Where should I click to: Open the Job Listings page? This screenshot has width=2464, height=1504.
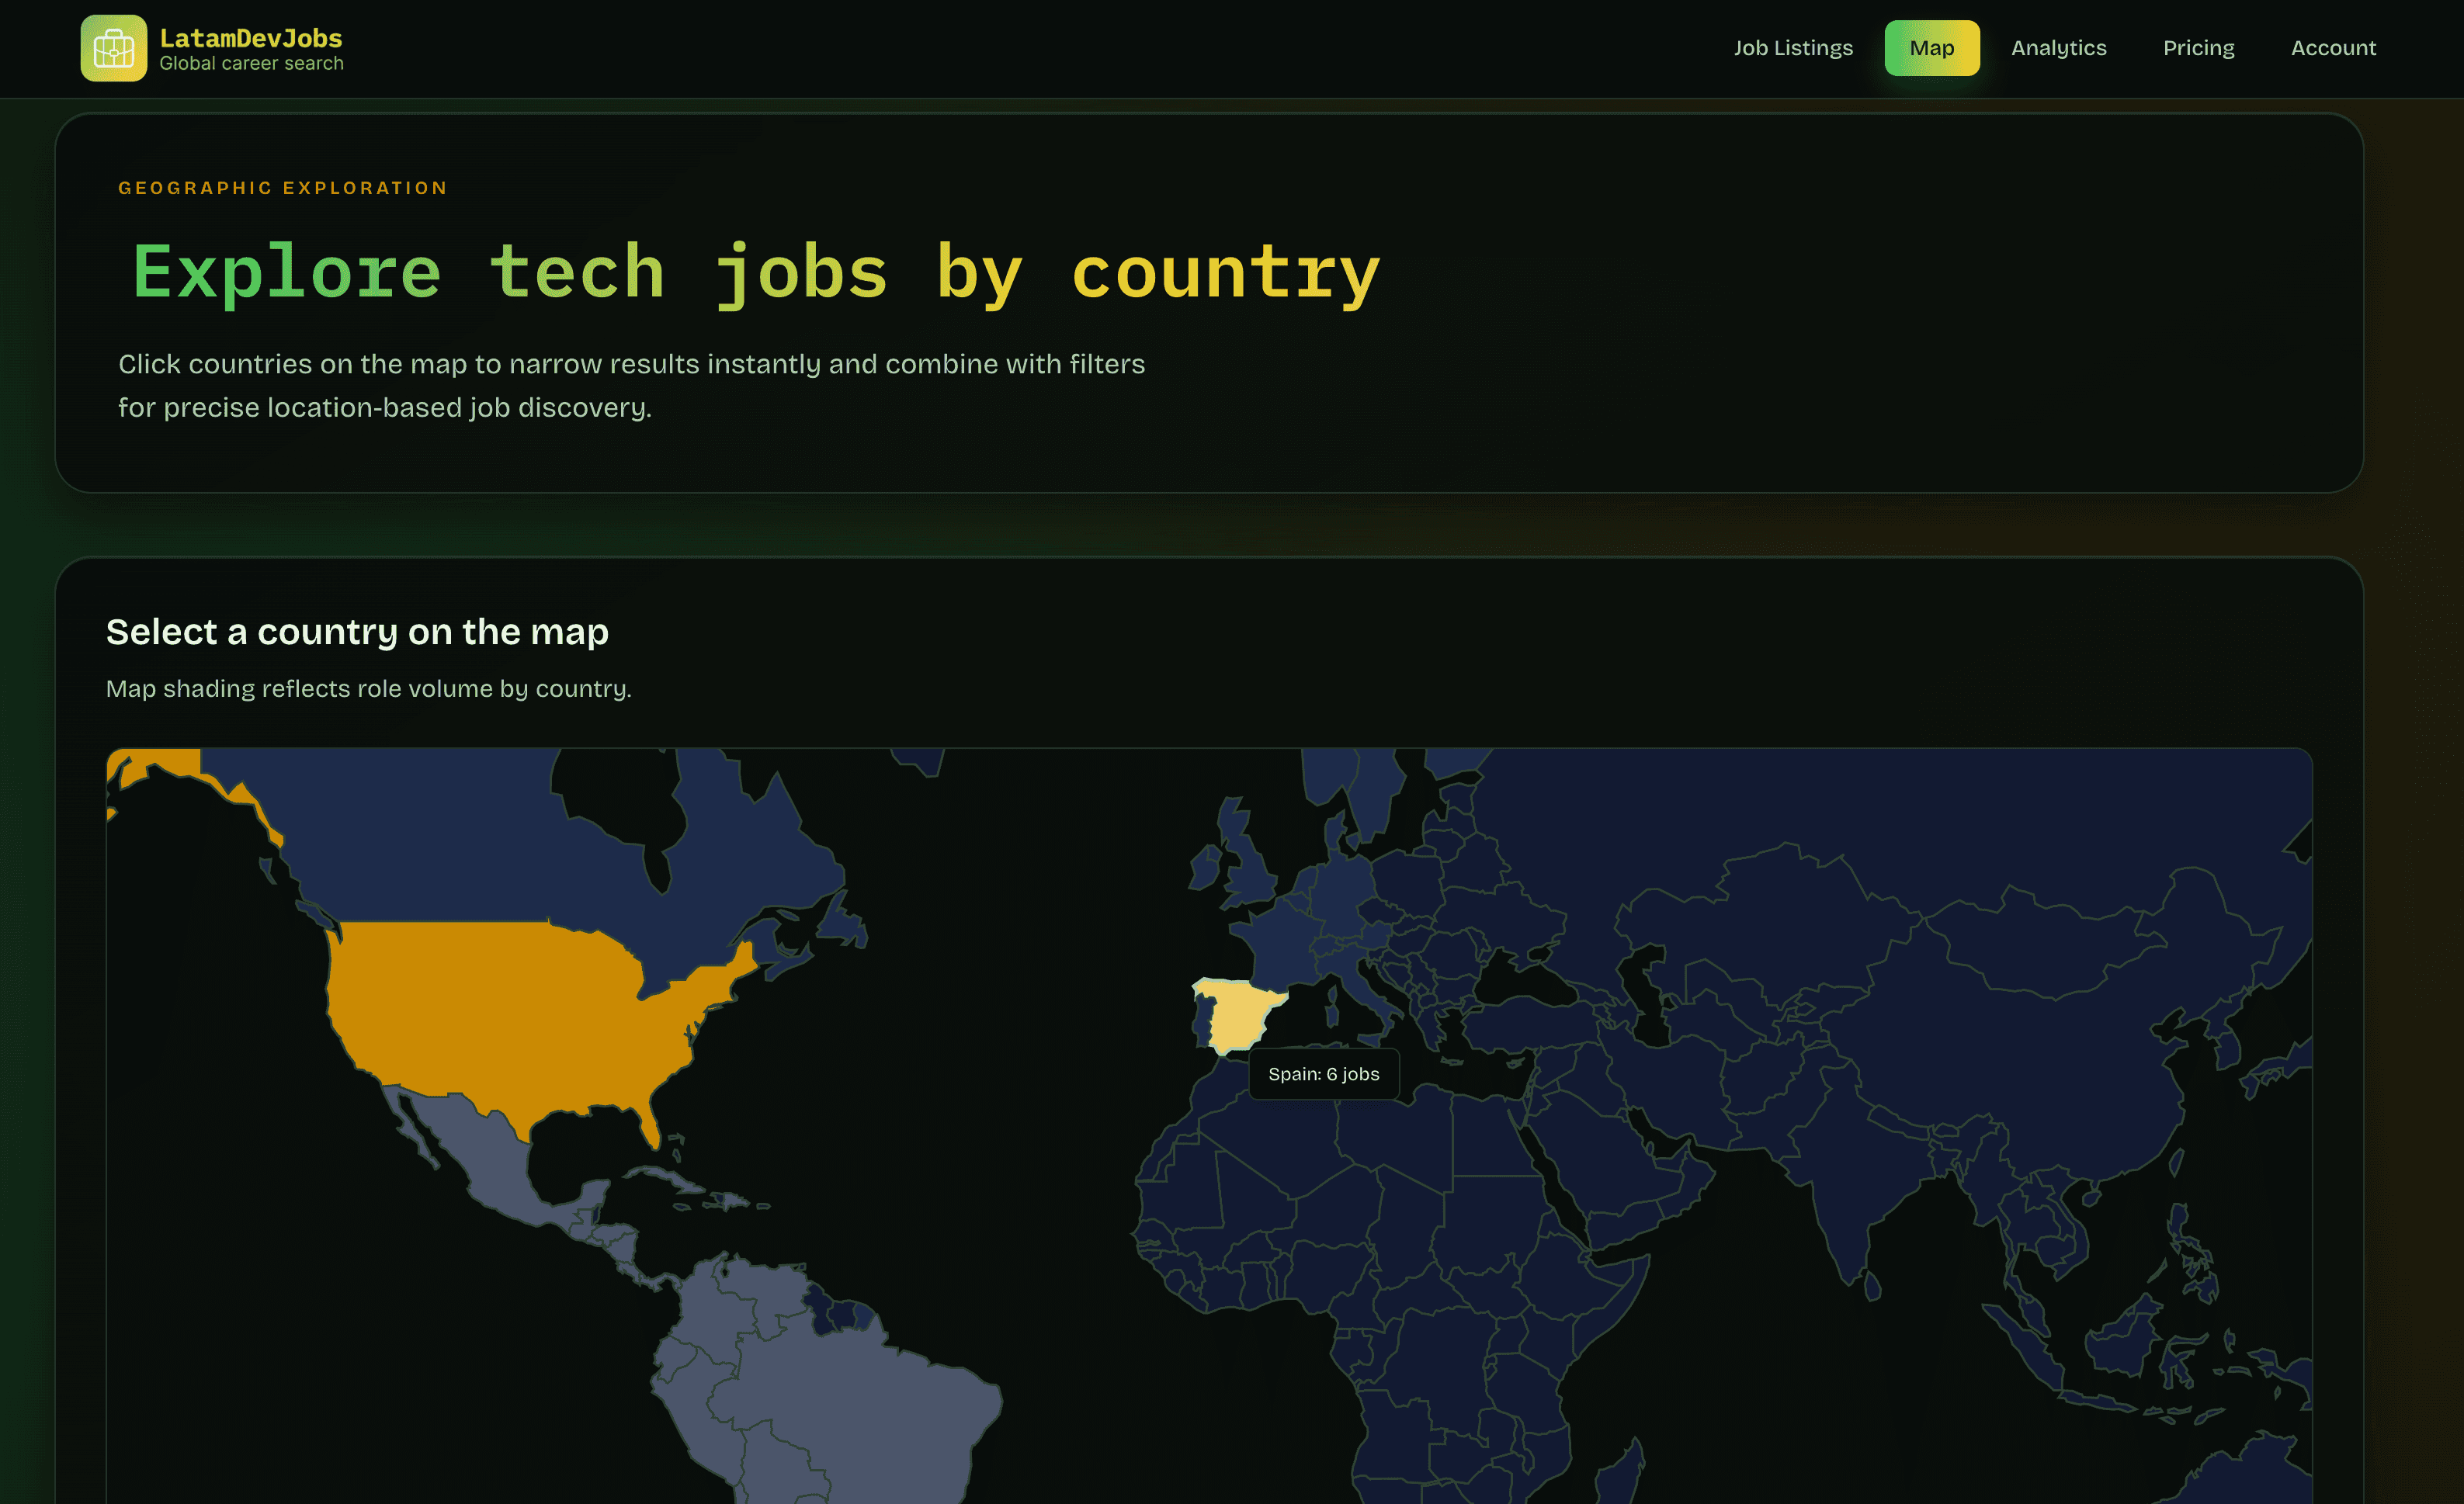tap(1792, 47)
